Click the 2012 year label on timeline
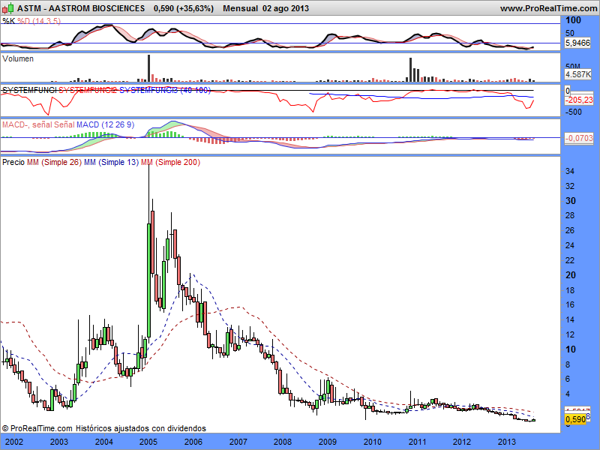The width and height of the screenshot is (600, 450). (x=462, y=442)
